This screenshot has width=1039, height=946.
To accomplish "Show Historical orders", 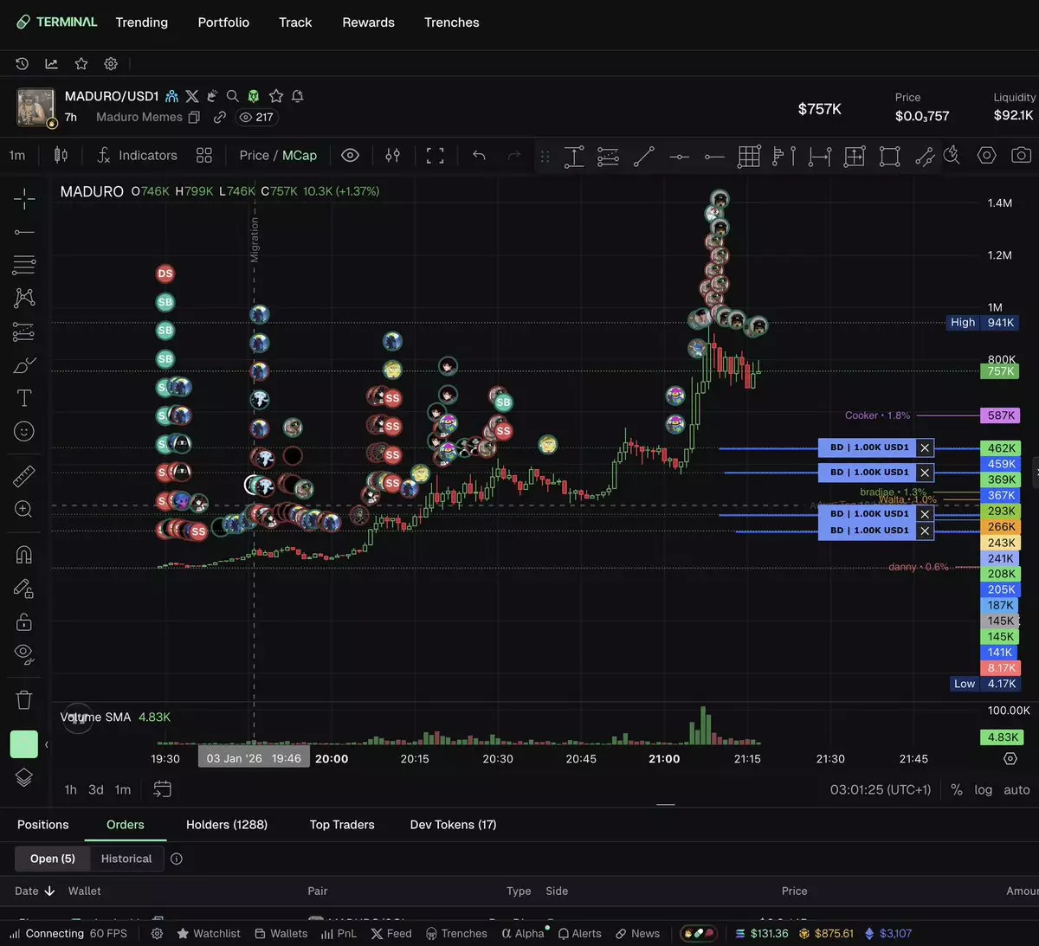I will [x=126, y=859].
